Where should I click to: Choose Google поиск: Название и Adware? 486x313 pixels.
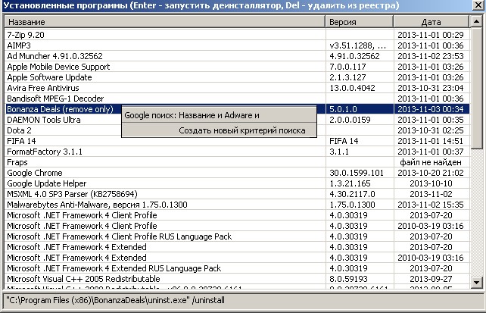click(219, 115)
